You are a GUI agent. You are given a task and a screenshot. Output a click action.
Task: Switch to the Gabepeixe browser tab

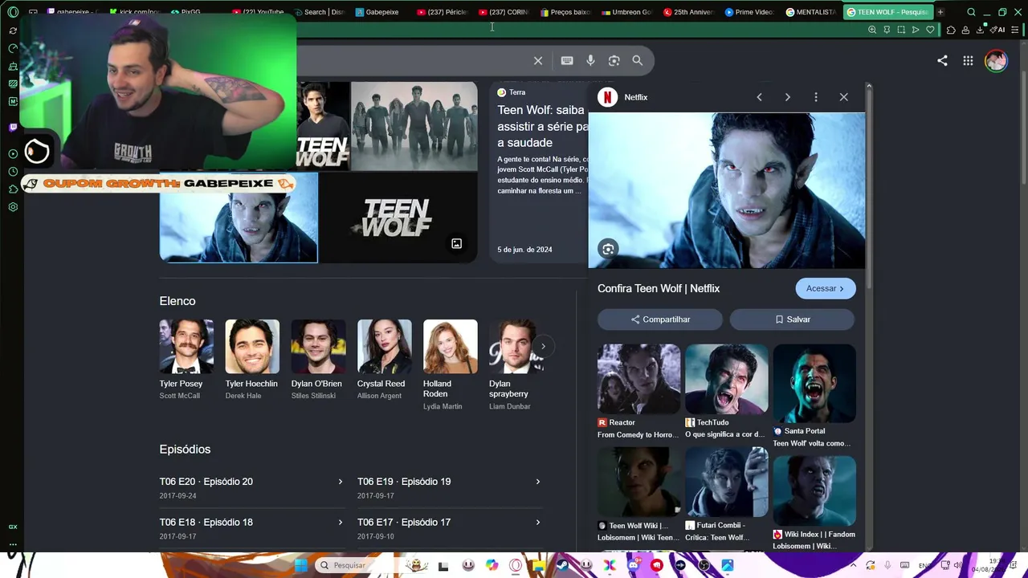tap(377, 12)
